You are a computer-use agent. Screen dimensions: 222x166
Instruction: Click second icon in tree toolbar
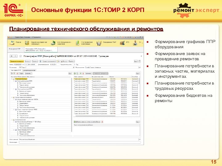point(14,73)
